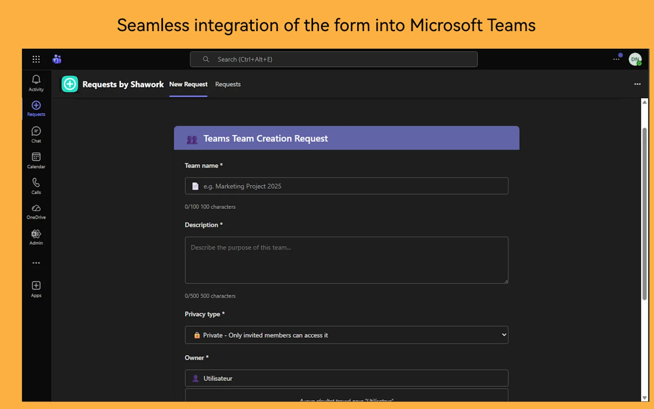Click the Description text area
This screenshot has height=409, width=654.
(x=347, y=260)
